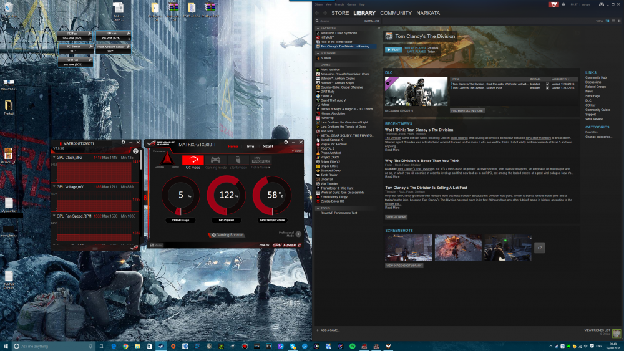Click red avatar icon in Steam header
The width and height of the screenshot is (624, 351).
(x=553, y=4)
